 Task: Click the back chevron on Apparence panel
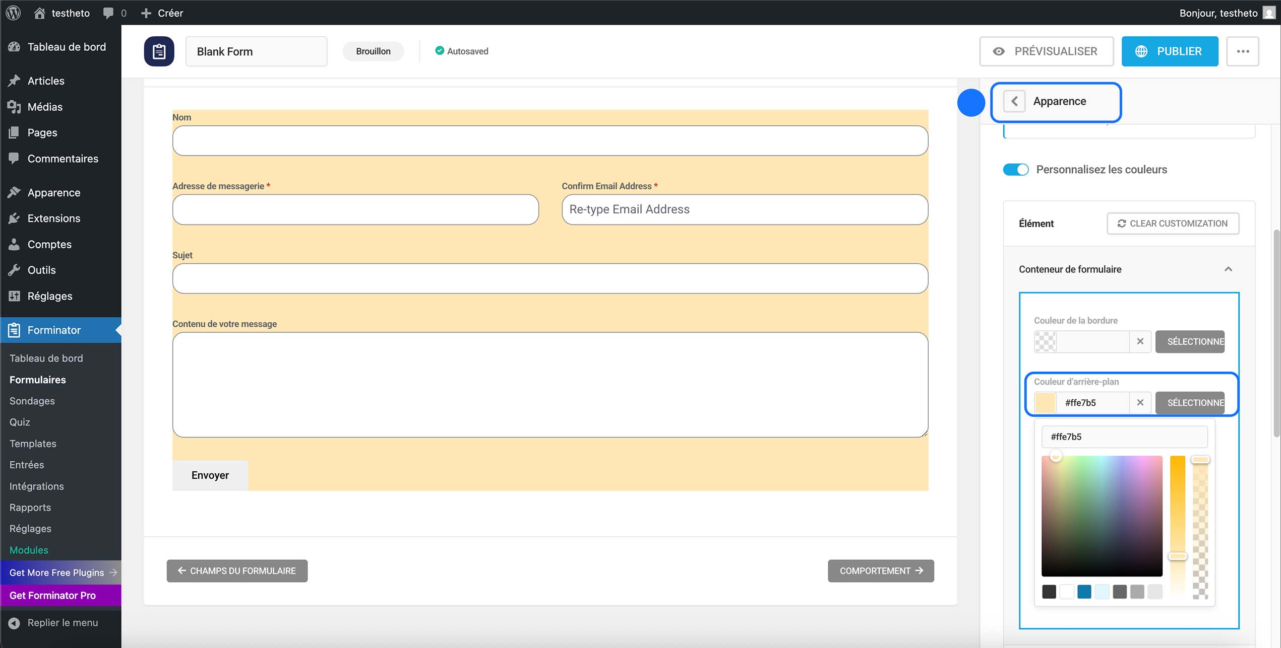pyautogui.click(x=1014, y=101)
